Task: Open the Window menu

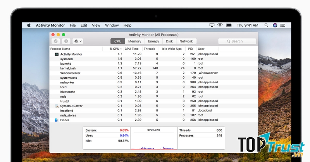Action: [112, 25]
